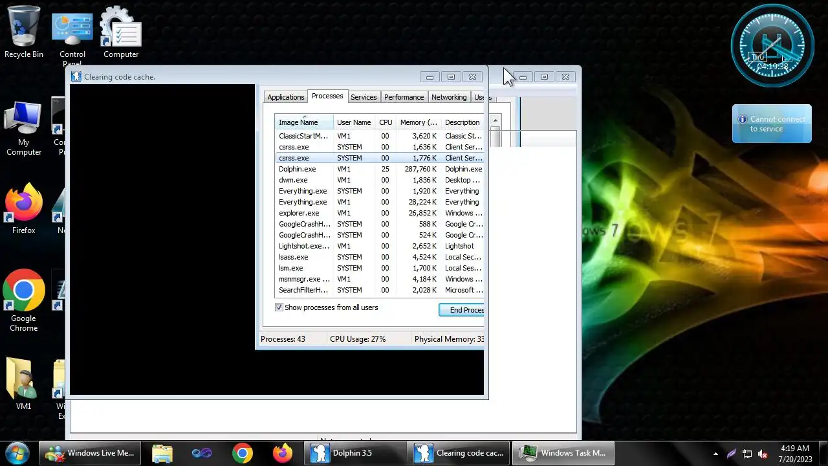Select the dwm.exe process row
Screen dimensions: 828x466
pyautogui.click(x=380, y=180)
